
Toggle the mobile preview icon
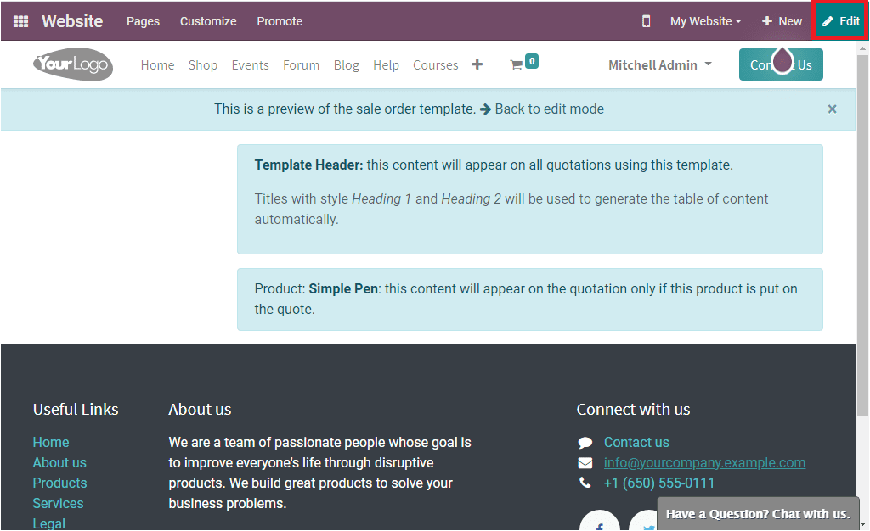coord(646,20)
